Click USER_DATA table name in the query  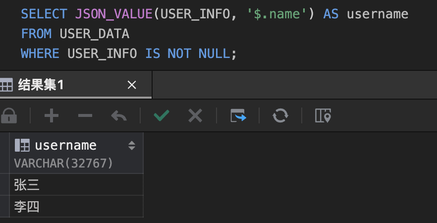coord(94,34)
